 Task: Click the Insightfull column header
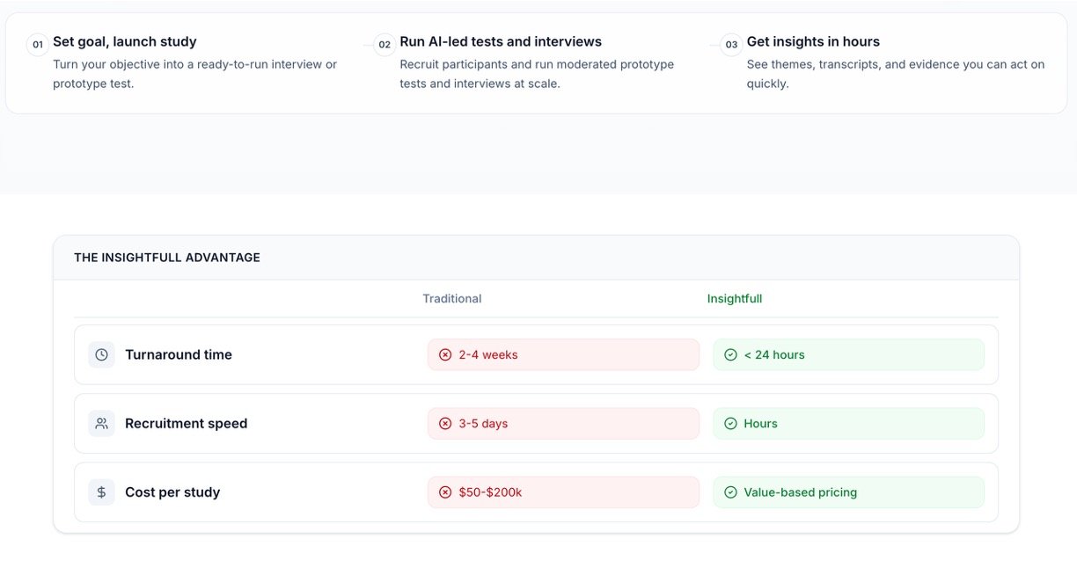coord(735,298)
